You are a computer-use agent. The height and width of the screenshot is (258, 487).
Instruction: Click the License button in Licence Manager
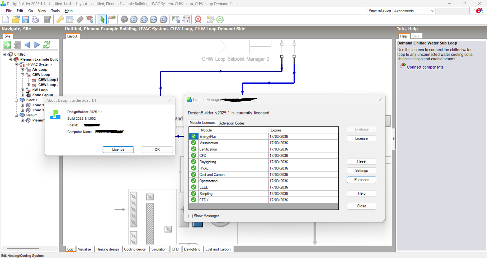click(362, 139)
